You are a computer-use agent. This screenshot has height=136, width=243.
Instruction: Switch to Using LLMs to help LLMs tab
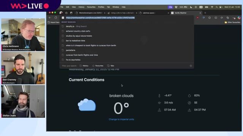pyautogui.click(x=122, y=13)
